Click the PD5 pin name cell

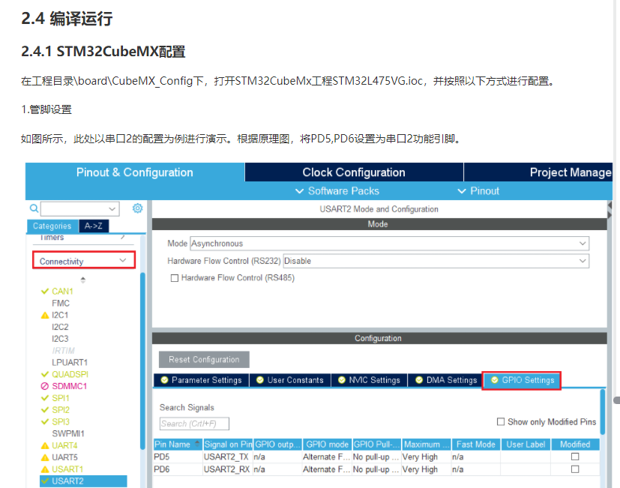coord(178,457)
